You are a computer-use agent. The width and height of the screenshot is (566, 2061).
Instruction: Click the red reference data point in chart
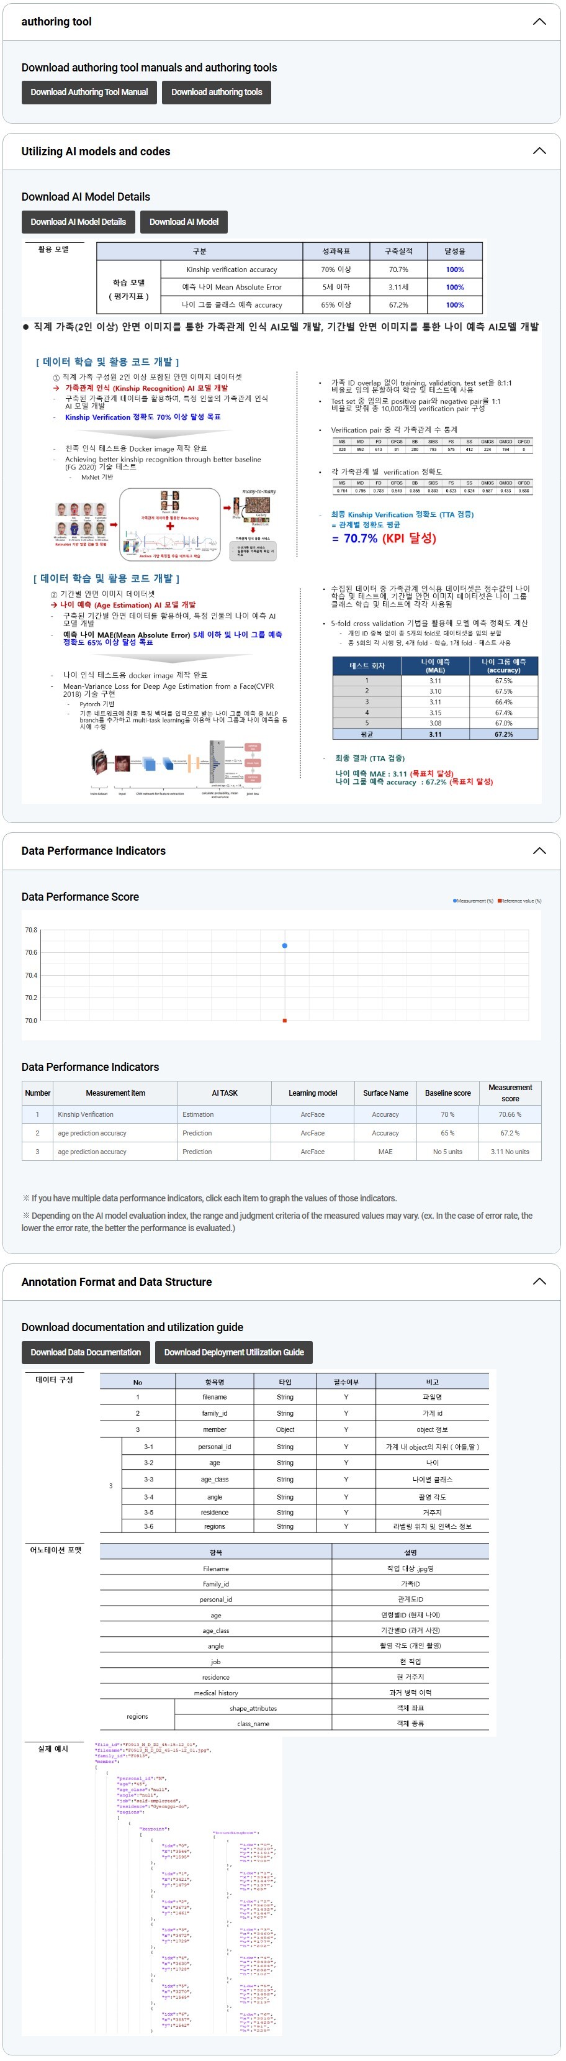pos(285,1020)
